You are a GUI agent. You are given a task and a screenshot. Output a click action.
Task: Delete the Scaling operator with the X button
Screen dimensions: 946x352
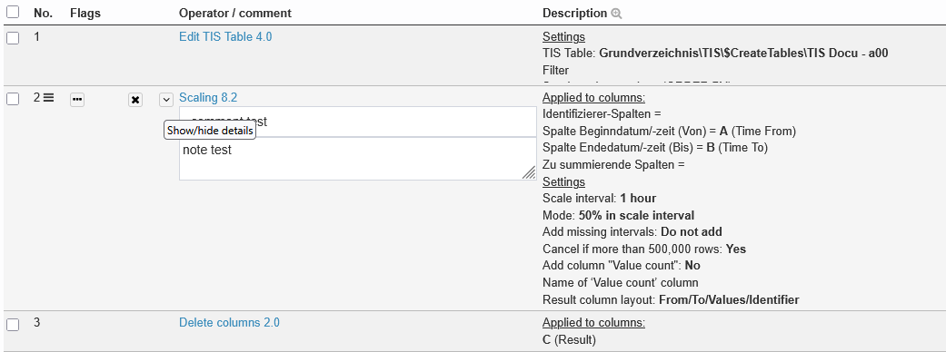[135, 100]
